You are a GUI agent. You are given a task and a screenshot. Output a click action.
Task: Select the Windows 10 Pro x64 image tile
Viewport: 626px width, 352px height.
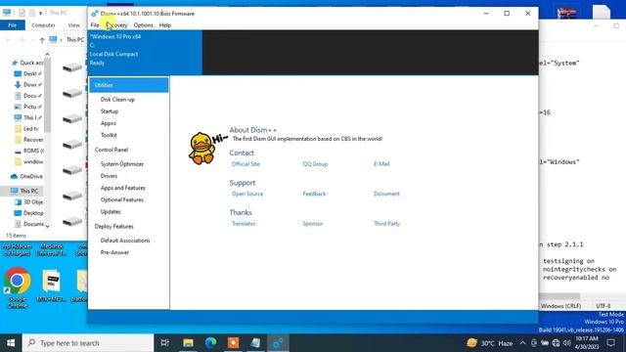tap(145, 52)
